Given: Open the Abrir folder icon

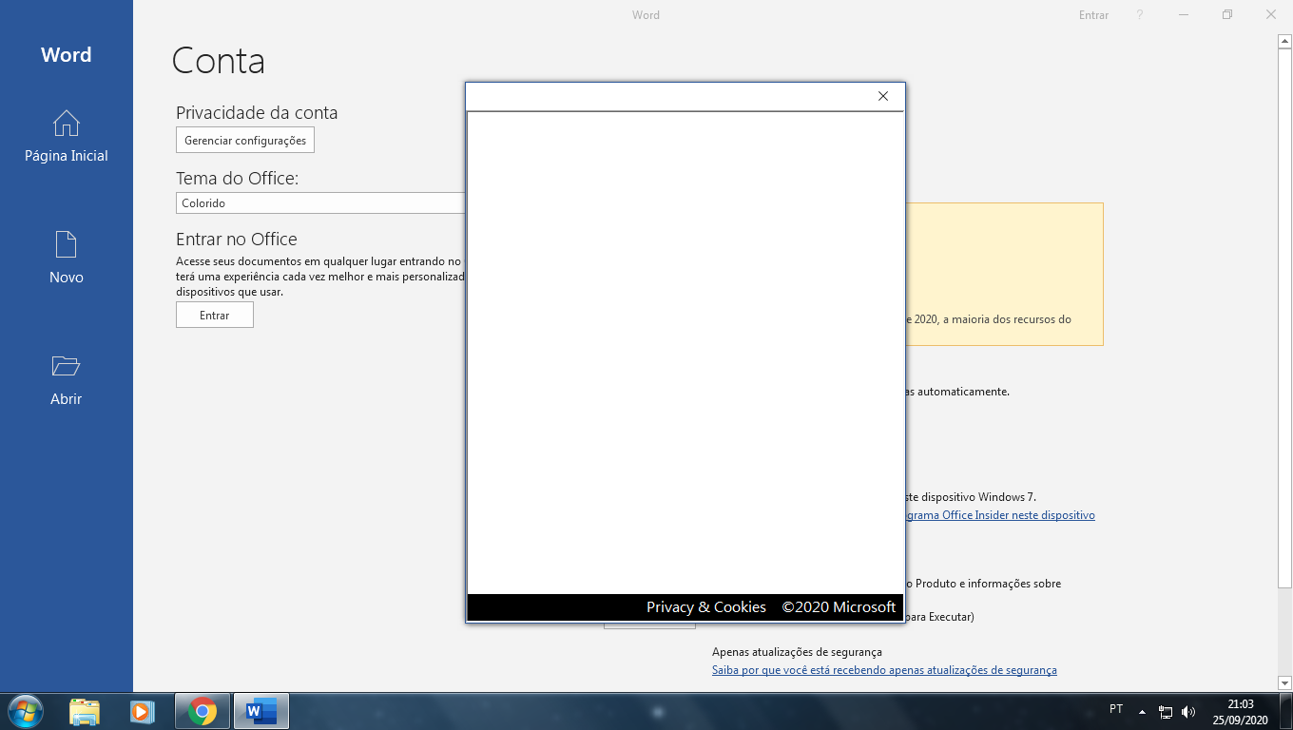Looking at the screenshot, I should pyautogui.click(x=66, y=366).
